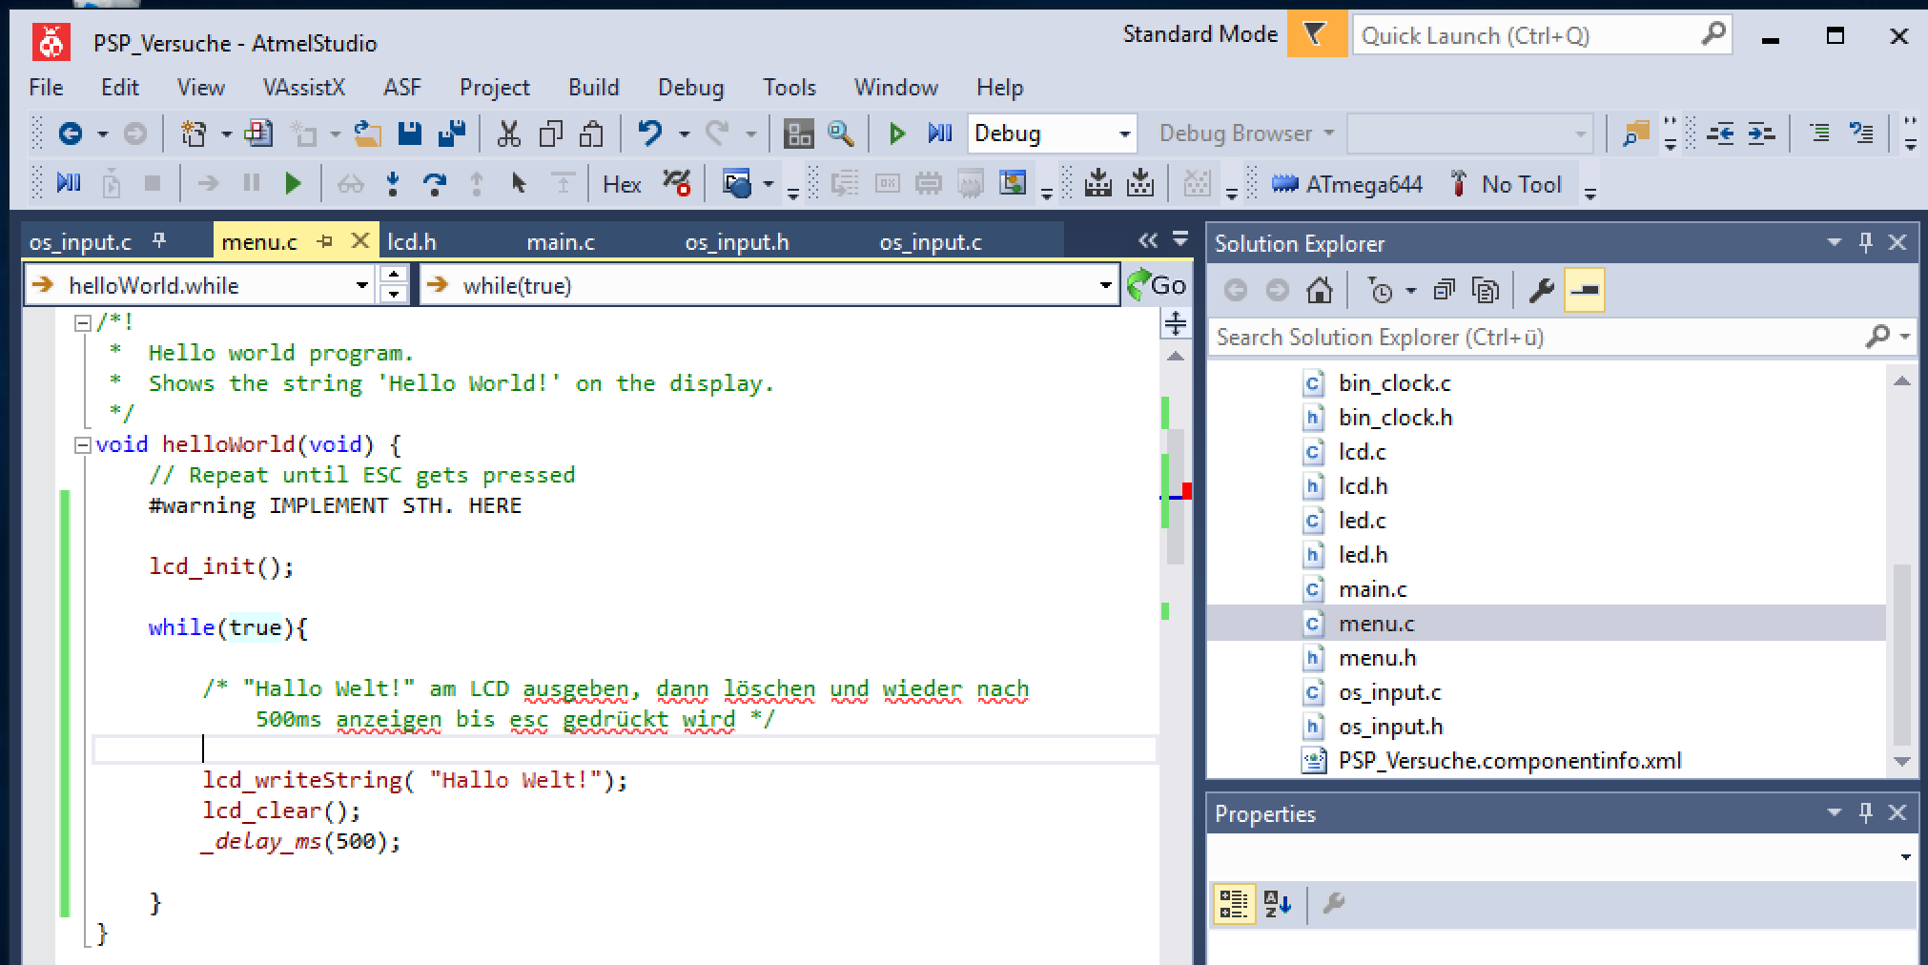The height and width of the screenshot is (965, 1928).
Task: Click the Go button
Action: (1157, 285)
